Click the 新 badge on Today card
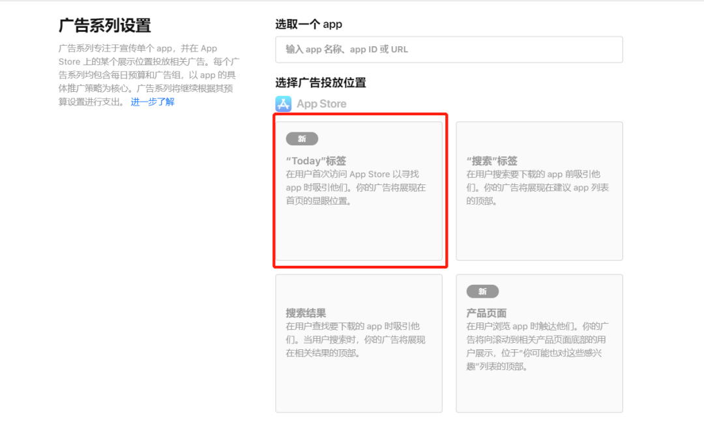Screen dimensions: 704x434 click(x=302, y=139)
